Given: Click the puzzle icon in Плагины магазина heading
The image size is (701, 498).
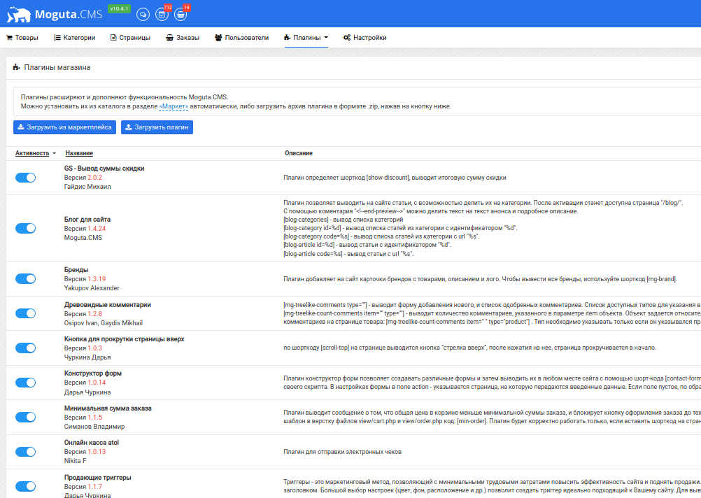Looking at the screenshot, I should (x=17, y=67).
